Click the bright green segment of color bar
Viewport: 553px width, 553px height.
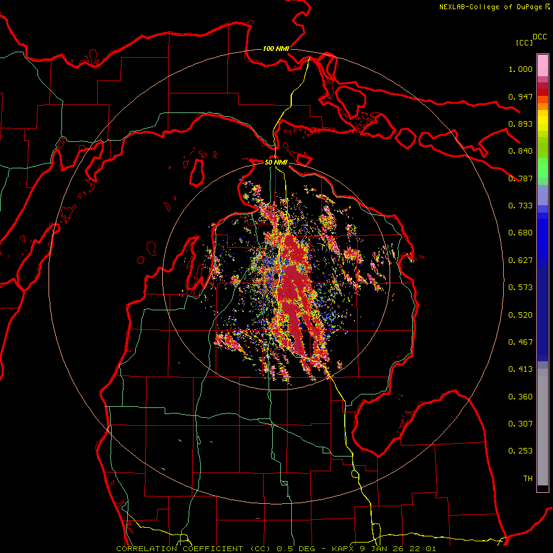543,168
